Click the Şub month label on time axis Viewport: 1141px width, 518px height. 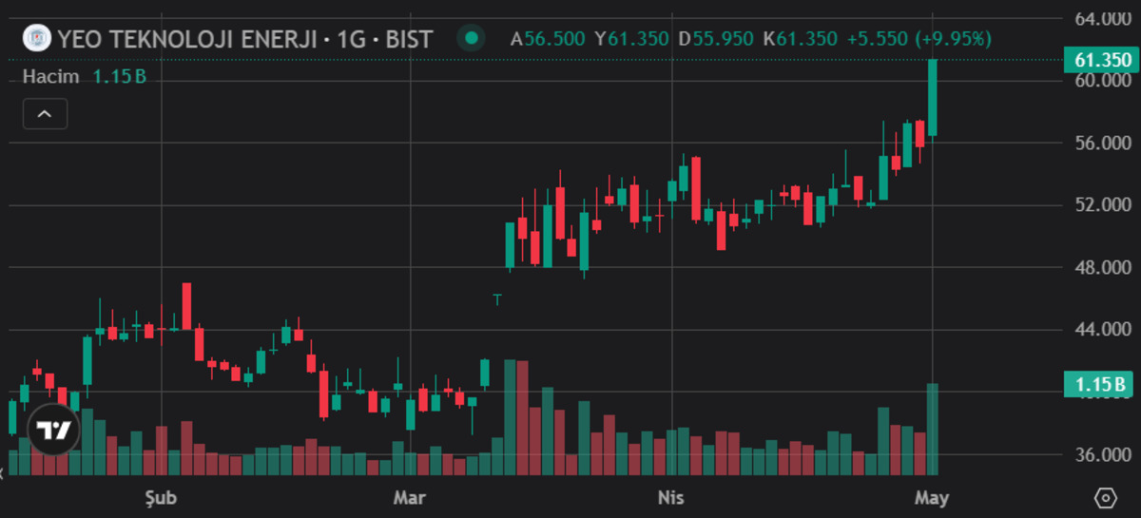click(x=160, y=497)
